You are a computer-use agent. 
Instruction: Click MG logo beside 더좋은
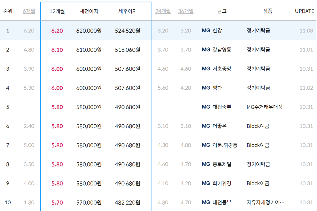[206, 126]
